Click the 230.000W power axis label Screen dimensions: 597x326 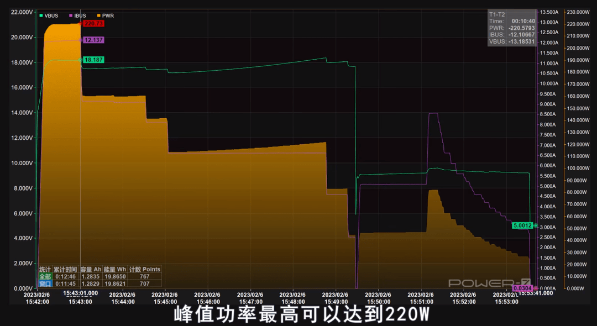[x=578, y=12]
